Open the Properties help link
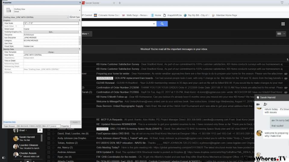Viewport: 289px width, 162px height. click(x=9, y=122)
